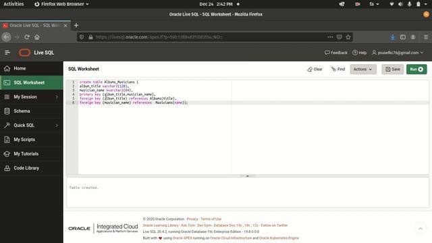Click the screen recording indicator icon
The width and height of the screenshot is (432, 243).
[x=358, y=4]
